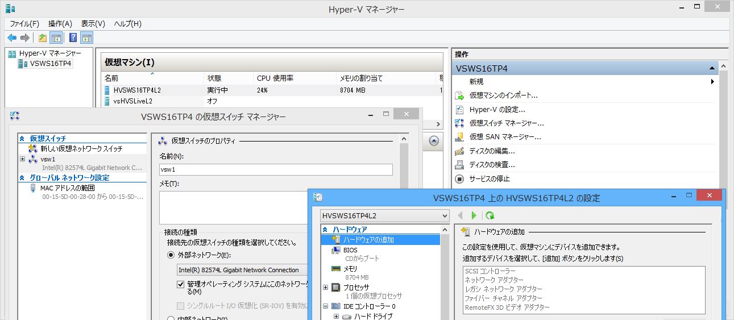This screenshot has height=320, width=734.
Task: Select the 外部ネットワーク radio button
Action: point(171,255)
